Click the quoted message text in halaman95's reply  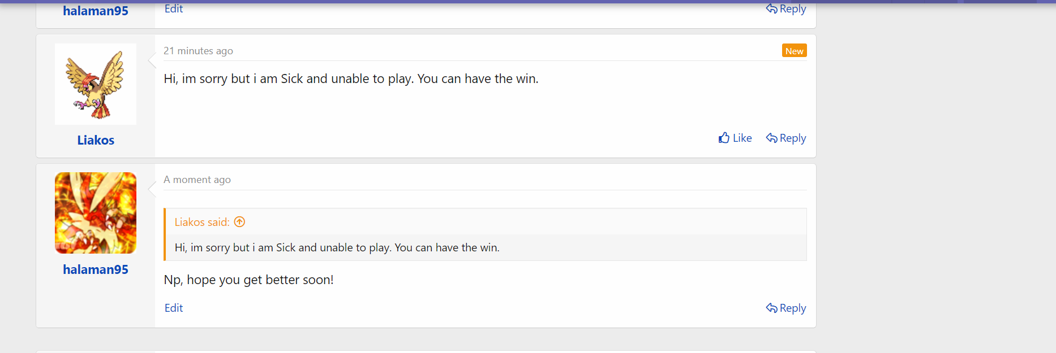(x=337, y=247)
